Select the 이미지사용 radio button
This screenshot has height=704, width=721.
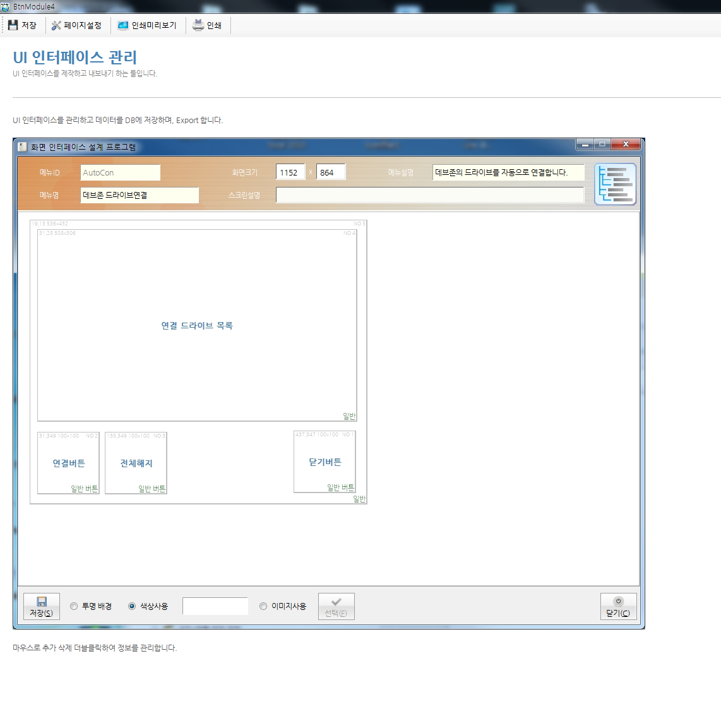point(263,606)
